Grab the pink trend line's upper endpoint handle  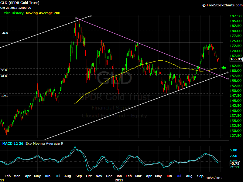point(76,18)
